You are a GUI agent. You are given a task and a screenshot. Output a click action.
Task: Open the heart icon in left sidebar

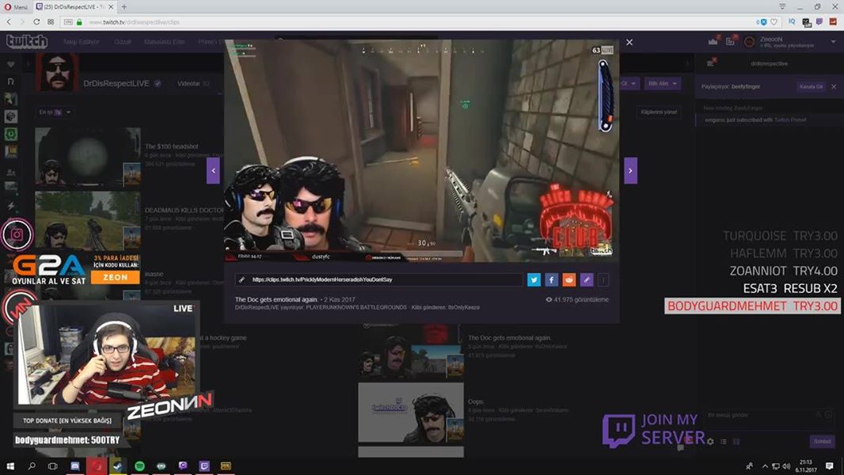(11, 64)
